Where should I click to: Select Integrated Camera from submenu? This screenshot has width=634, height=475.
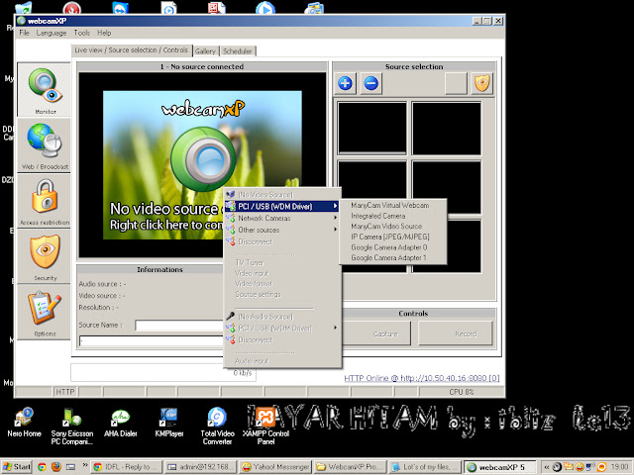click(x=377, y=215)
